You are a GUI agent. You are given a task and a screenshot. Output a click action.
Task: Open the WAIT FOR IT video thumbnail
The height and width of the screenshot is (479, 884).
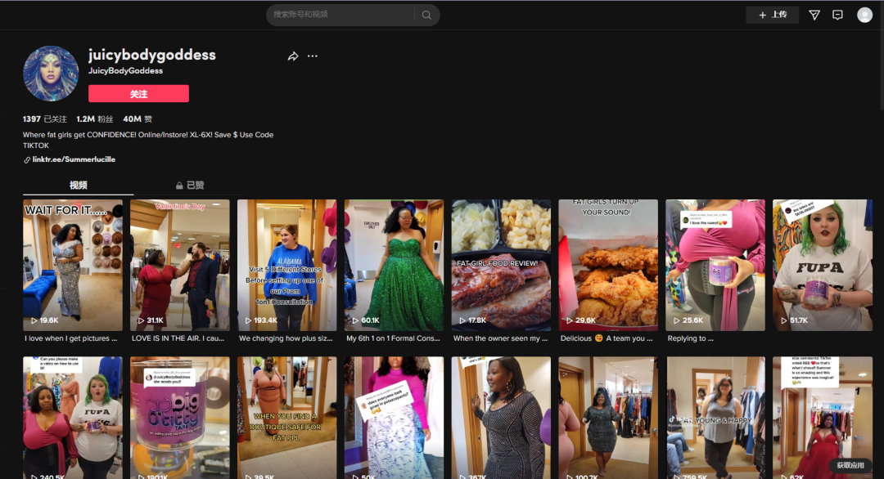[73, 265]
